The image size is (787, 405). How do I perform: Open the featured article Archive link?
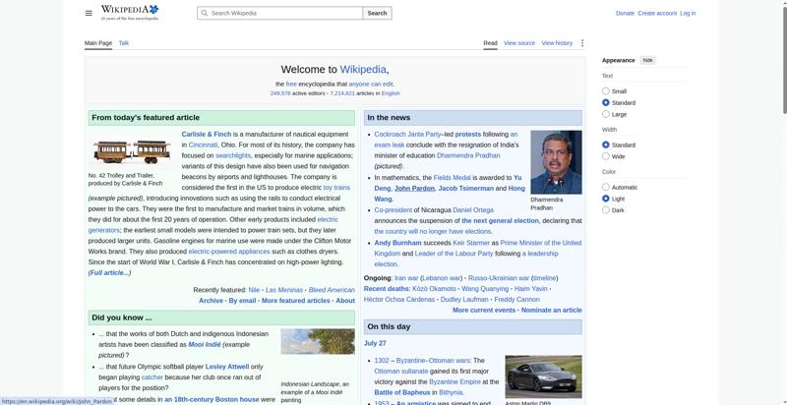coord(211,301)
